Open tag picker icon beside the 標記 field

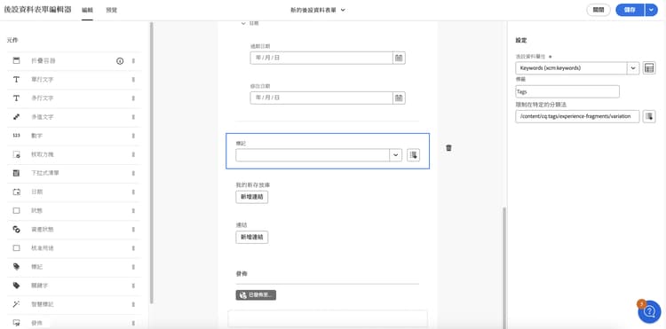[413, 155]
